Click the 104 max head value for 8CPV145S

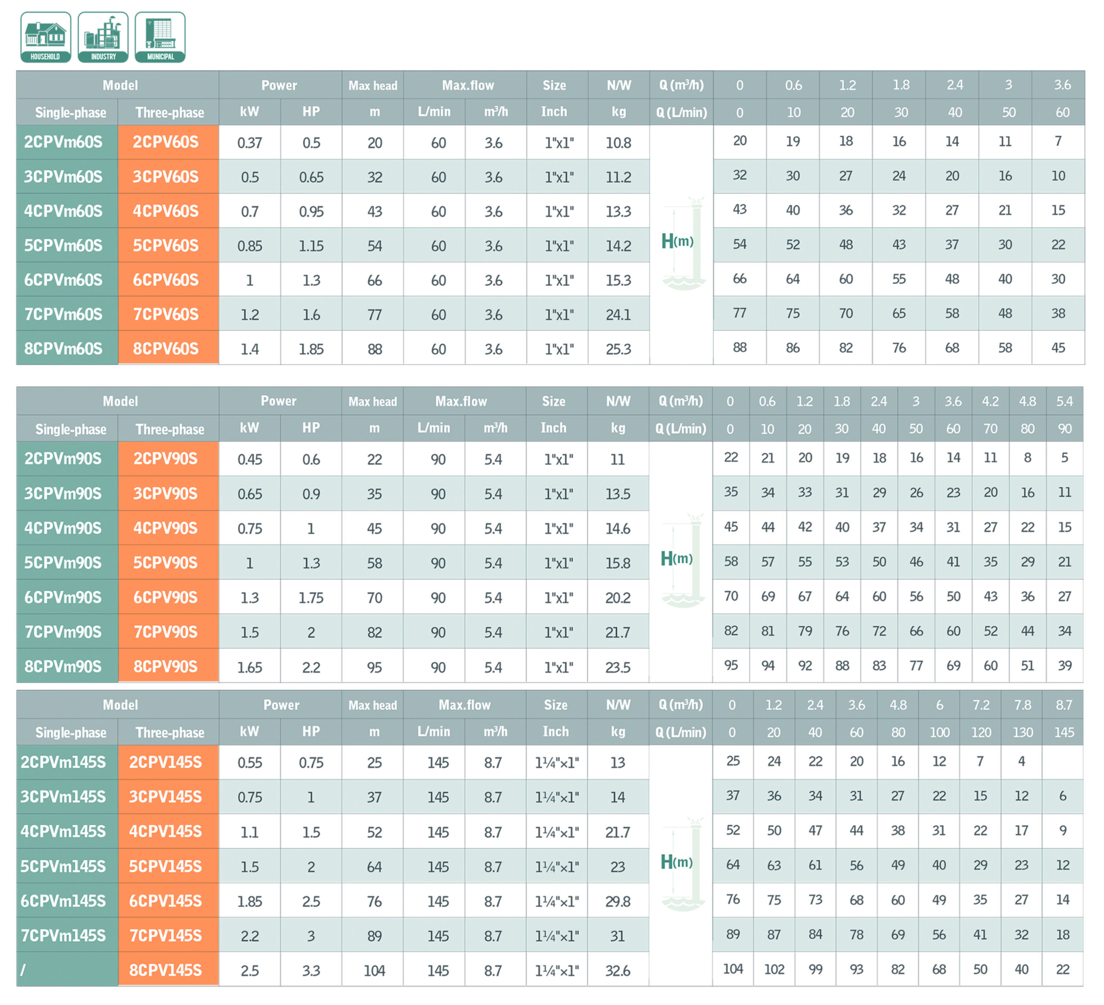(x=374, y=970)
